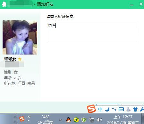
Task: Open the Sogou soft keyboard icon
Action: coord(121,109)
